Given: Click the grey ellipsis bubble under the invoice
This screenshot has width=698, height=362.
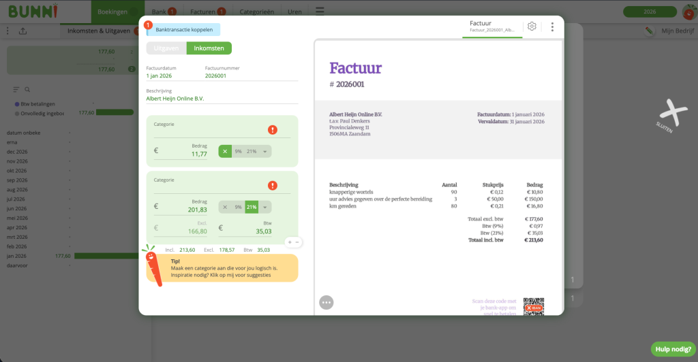Looking at the screenshot, I should [x=327, y=303].
